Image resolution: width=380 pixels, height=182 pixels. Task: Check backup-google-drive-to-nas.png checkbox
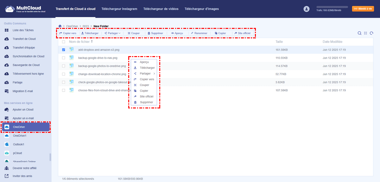click(x=64, y=58)
